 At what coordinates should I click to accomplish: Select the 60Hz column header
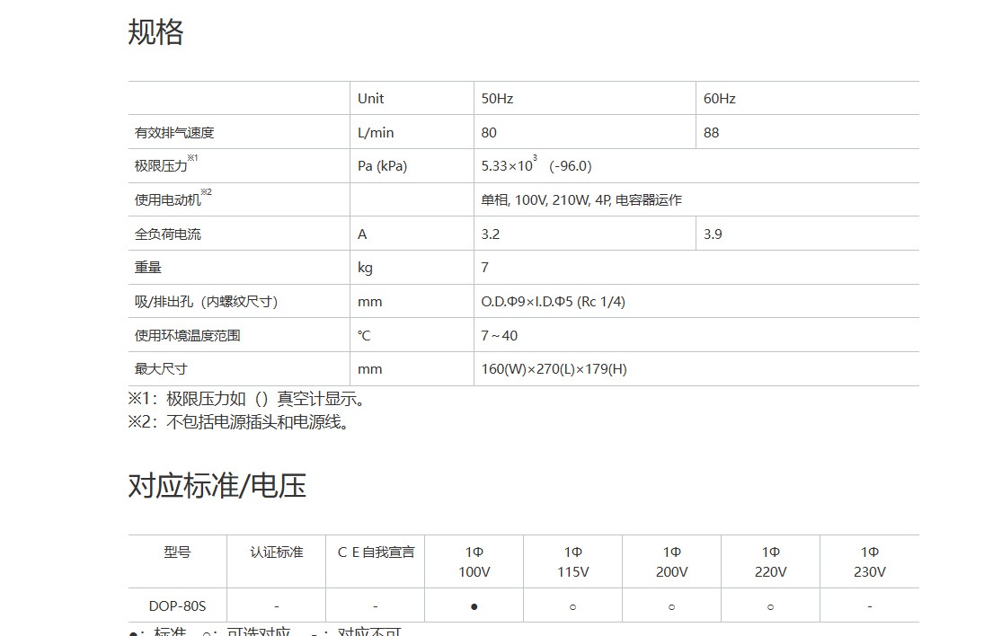pyautogui.click(x=719, y=99)
